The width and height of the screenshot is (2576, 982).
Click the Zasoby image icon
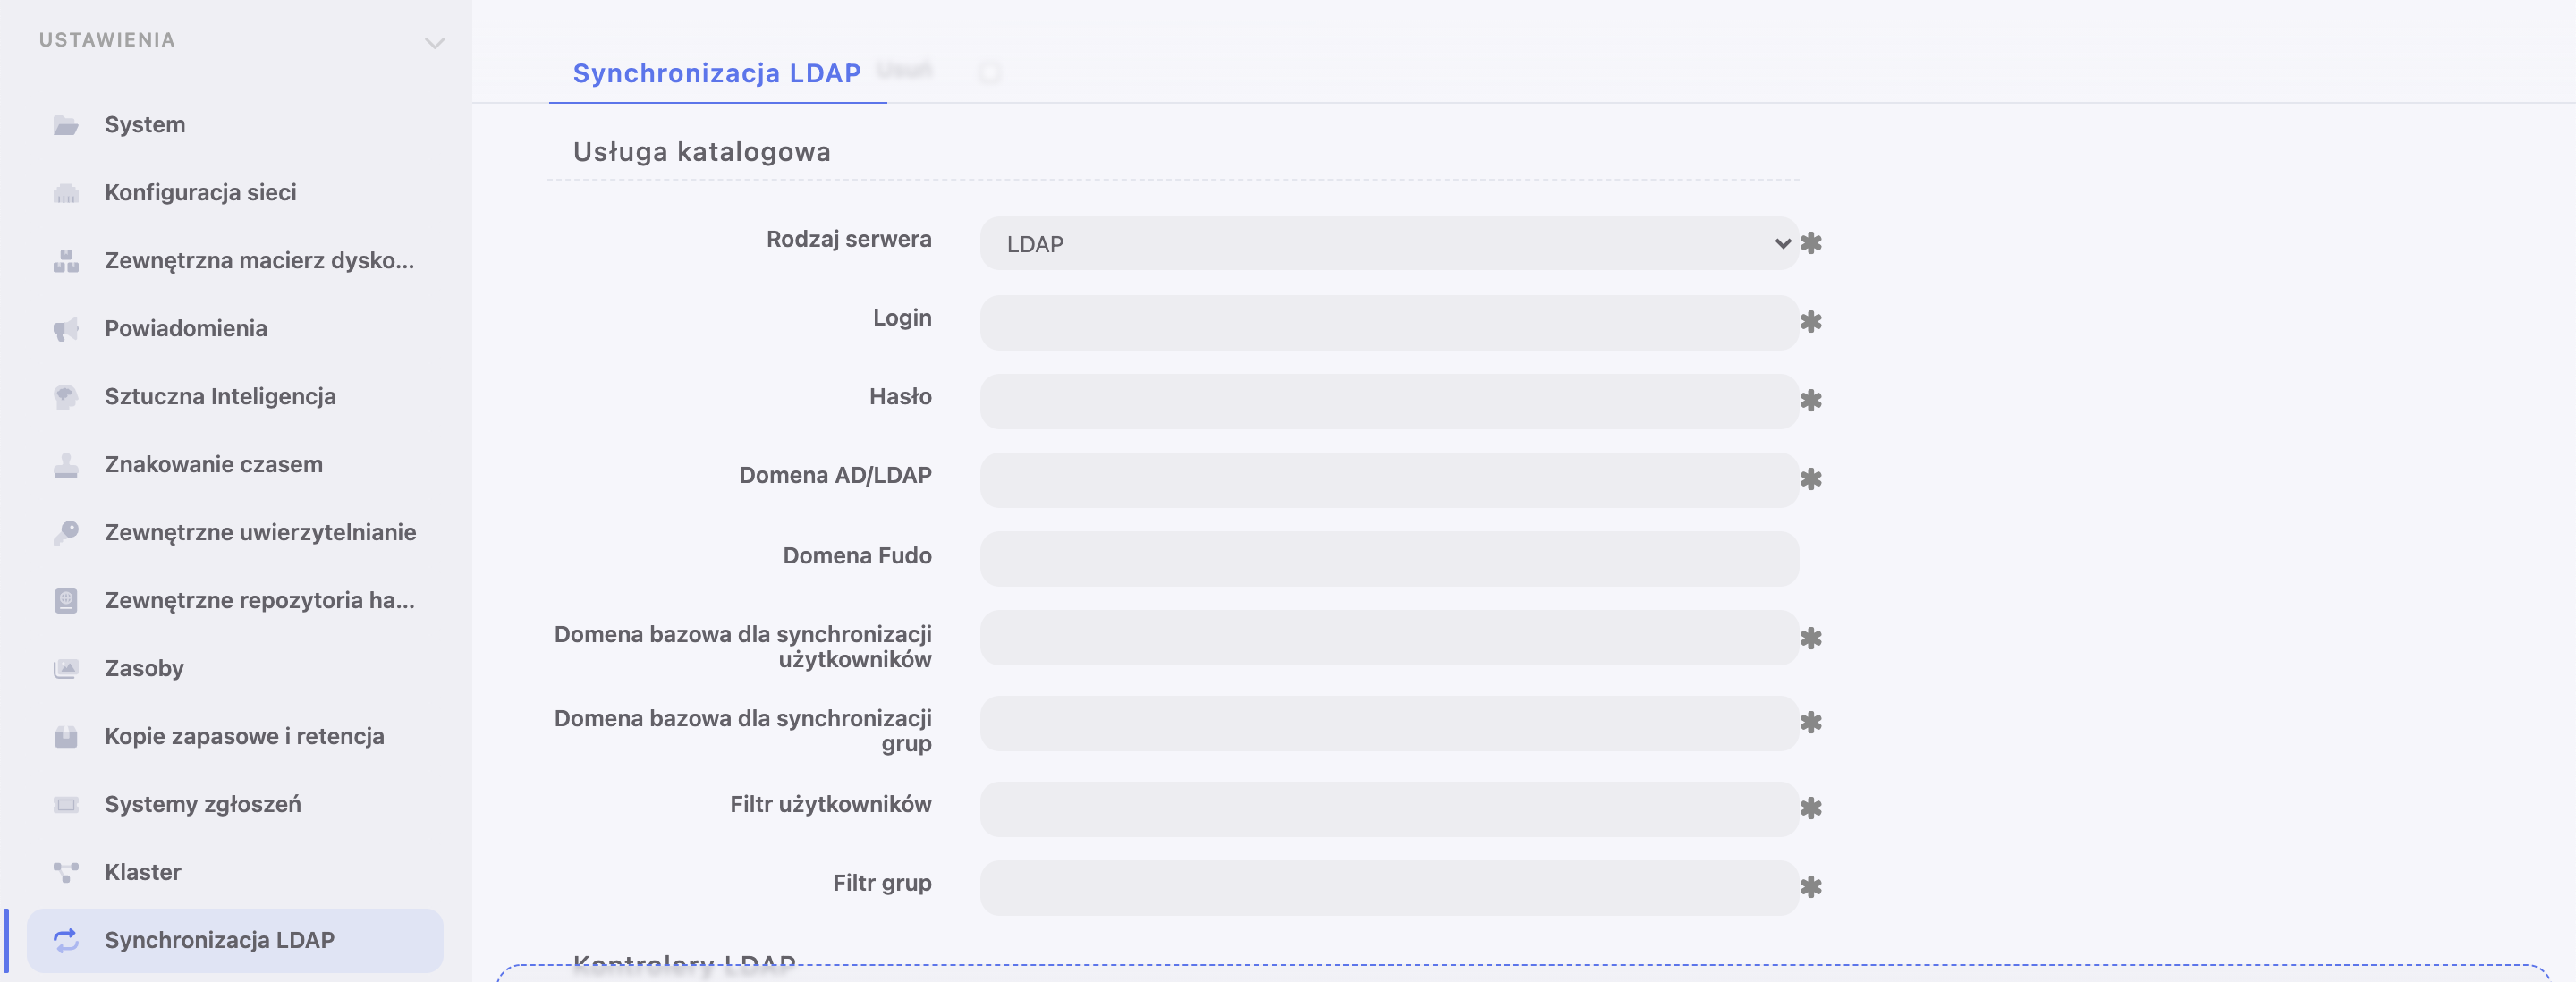tap(66, 669)
